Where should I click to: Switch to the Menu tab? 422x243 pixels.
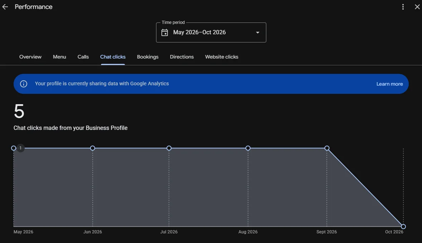59,57
